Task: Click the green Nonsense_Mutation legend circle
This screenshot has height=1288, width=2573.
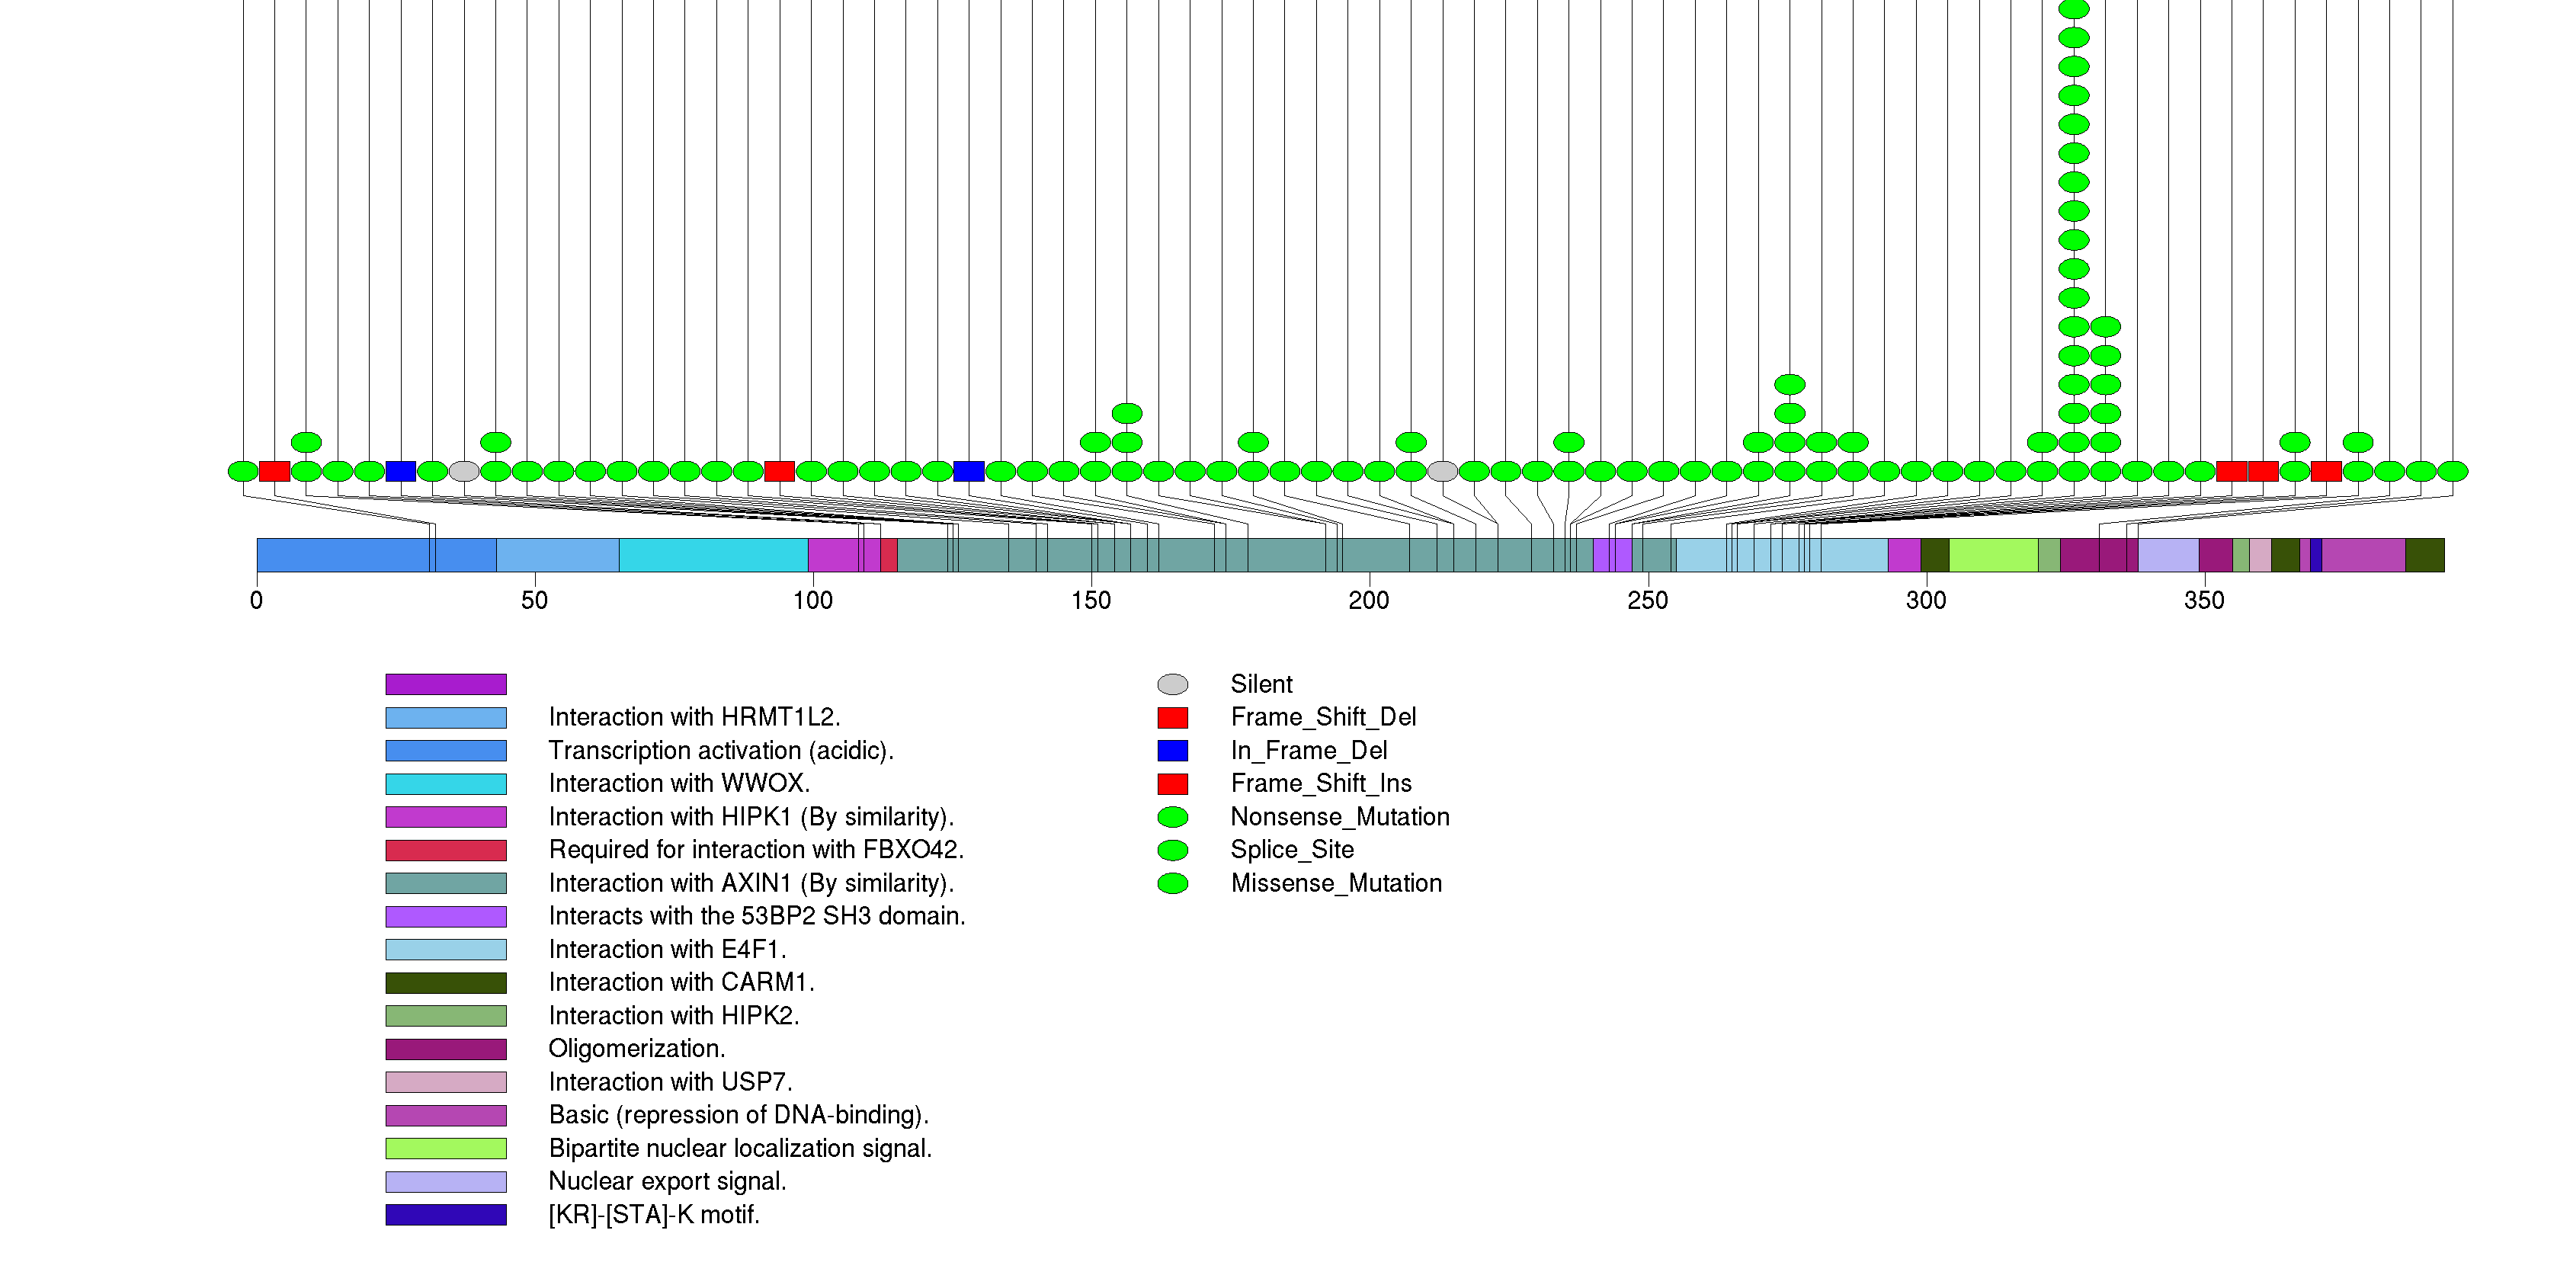Action: [1171, 817]
